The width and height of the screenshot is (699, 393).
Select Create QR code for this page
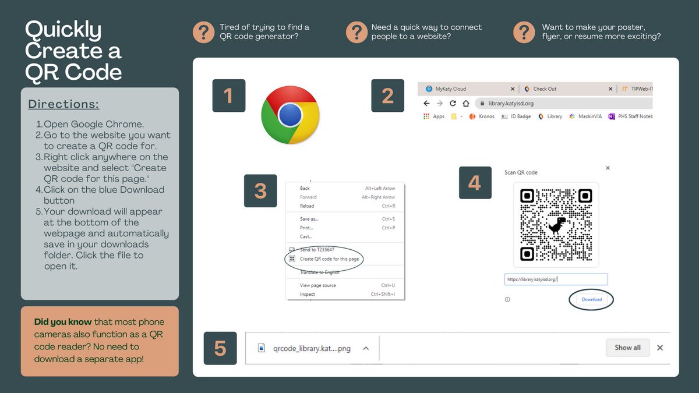(x=345, y=259)
